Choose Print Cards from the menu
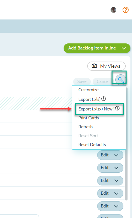This screenshot has height=218, width=132. coord(89,118)
